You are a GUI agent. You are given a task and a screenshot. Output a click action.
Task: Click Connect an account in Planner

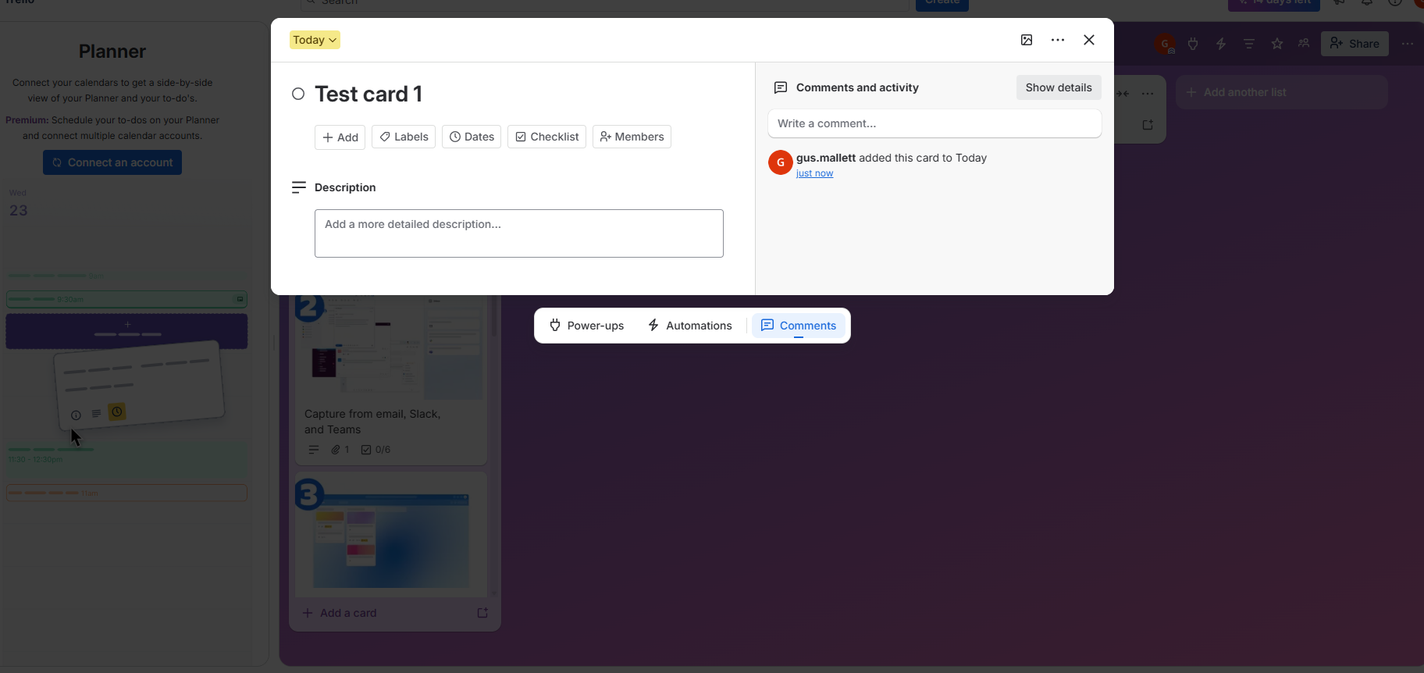112,162
